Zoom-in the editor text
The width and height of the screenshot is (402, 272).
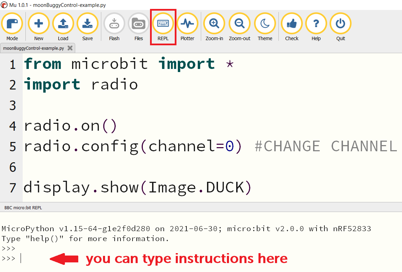[x=214, y=27]
